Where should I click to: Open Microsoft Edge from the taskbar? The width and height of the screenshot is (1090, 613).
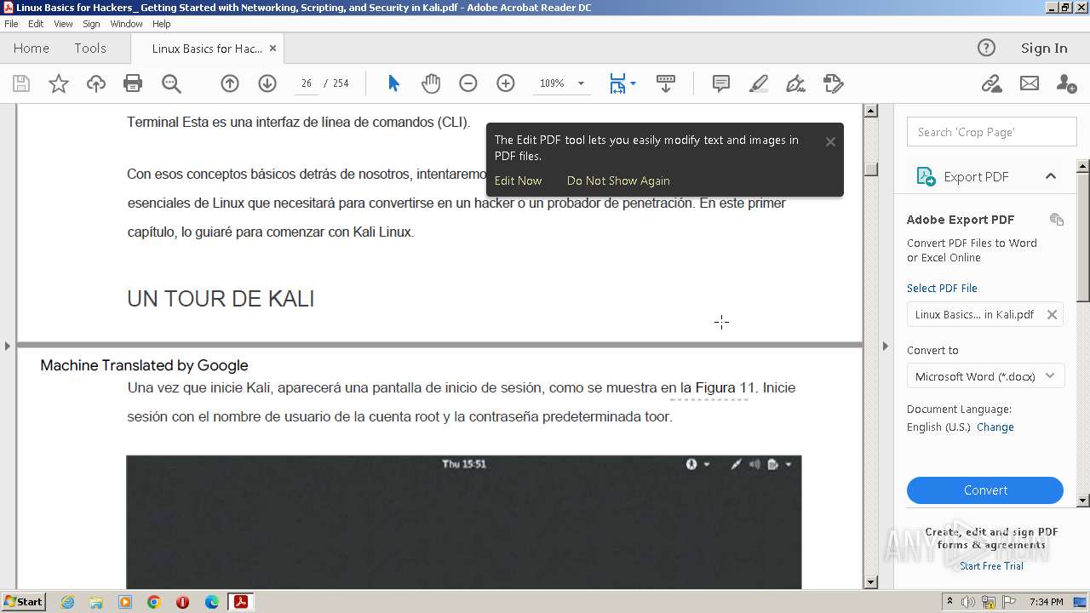click(212, 602)
